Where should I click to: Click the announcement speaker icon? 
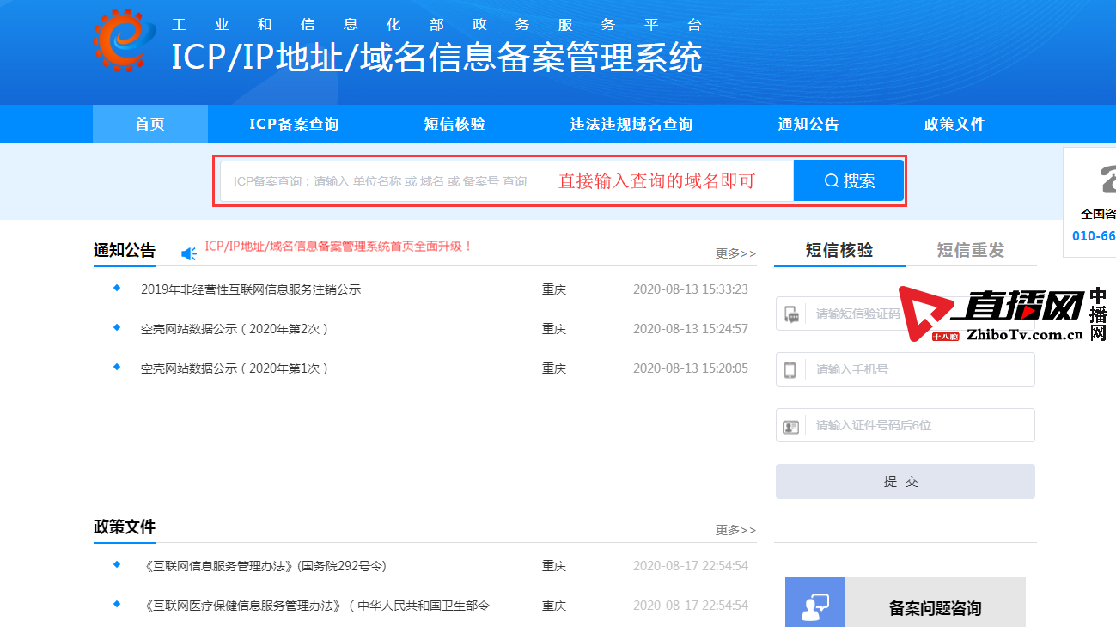(187, 253)
